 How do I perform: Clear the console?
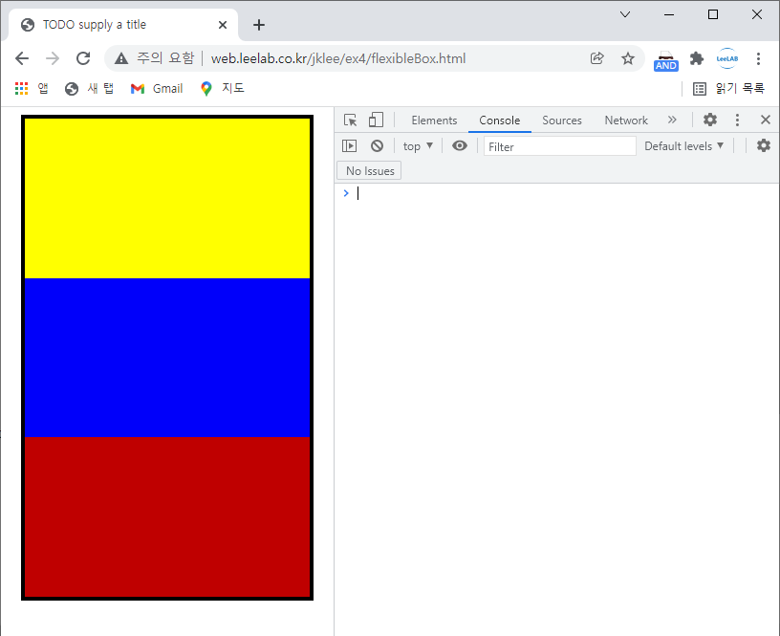pyautogui.click(x=377, y=145)
